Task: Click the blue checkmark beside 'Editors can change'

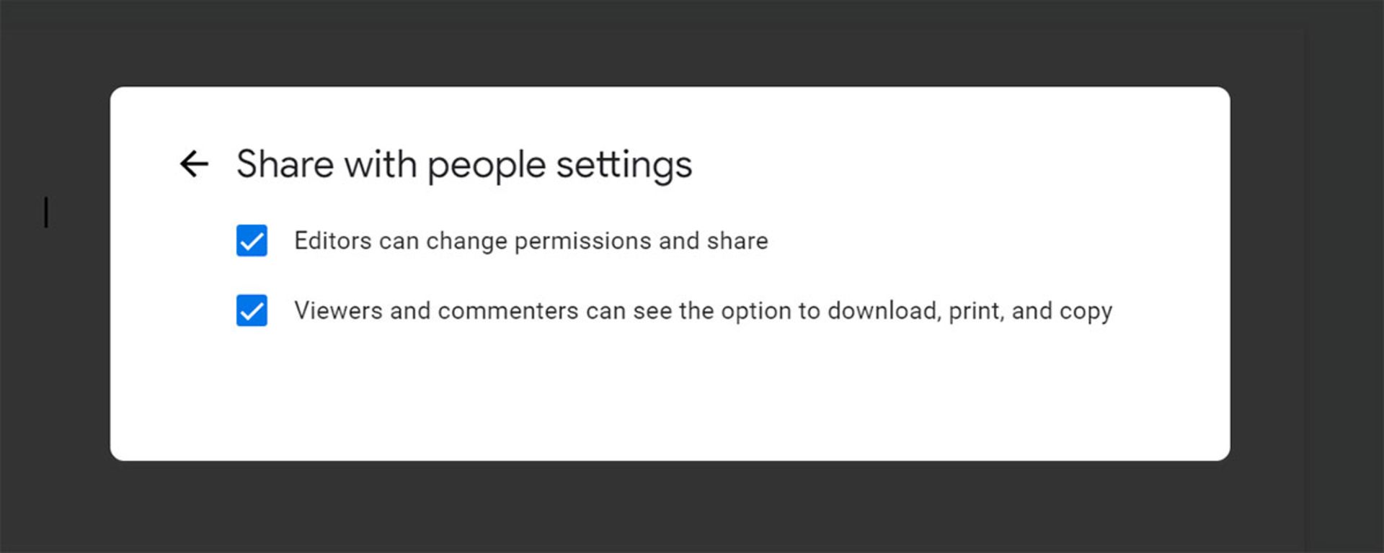Action: 252,240
